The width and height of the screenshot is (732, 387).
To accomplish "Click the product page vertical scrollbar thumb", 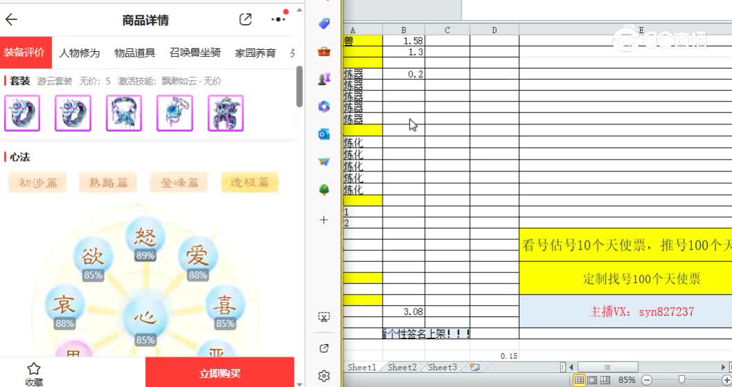I will (x=300, y=86).
